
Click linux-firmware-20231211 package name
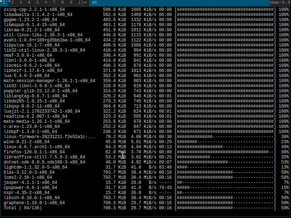[49, 137]
